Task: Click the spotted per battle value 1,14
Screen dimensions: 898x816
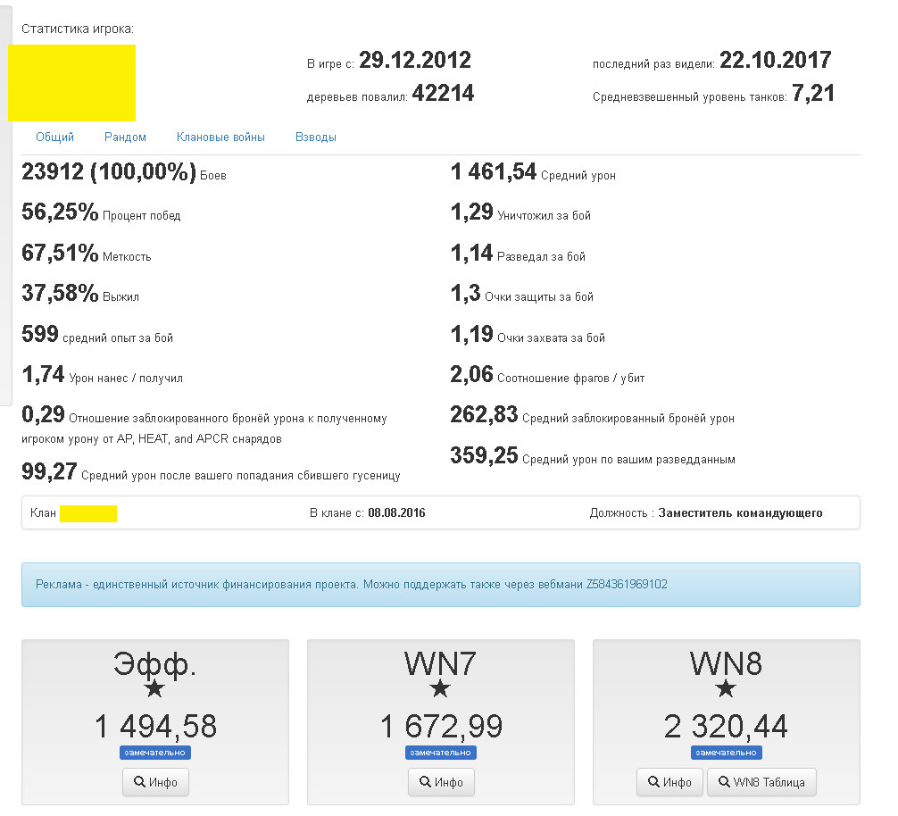Action: (471, 254)
